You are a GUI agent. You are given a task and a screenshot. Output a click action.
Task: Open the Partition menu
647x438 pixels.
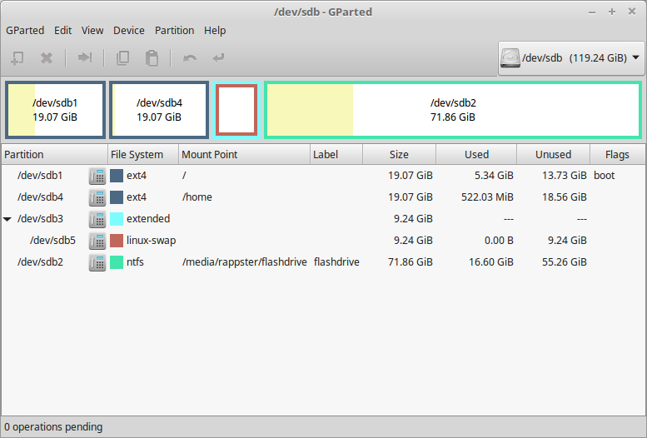[174, 31]
